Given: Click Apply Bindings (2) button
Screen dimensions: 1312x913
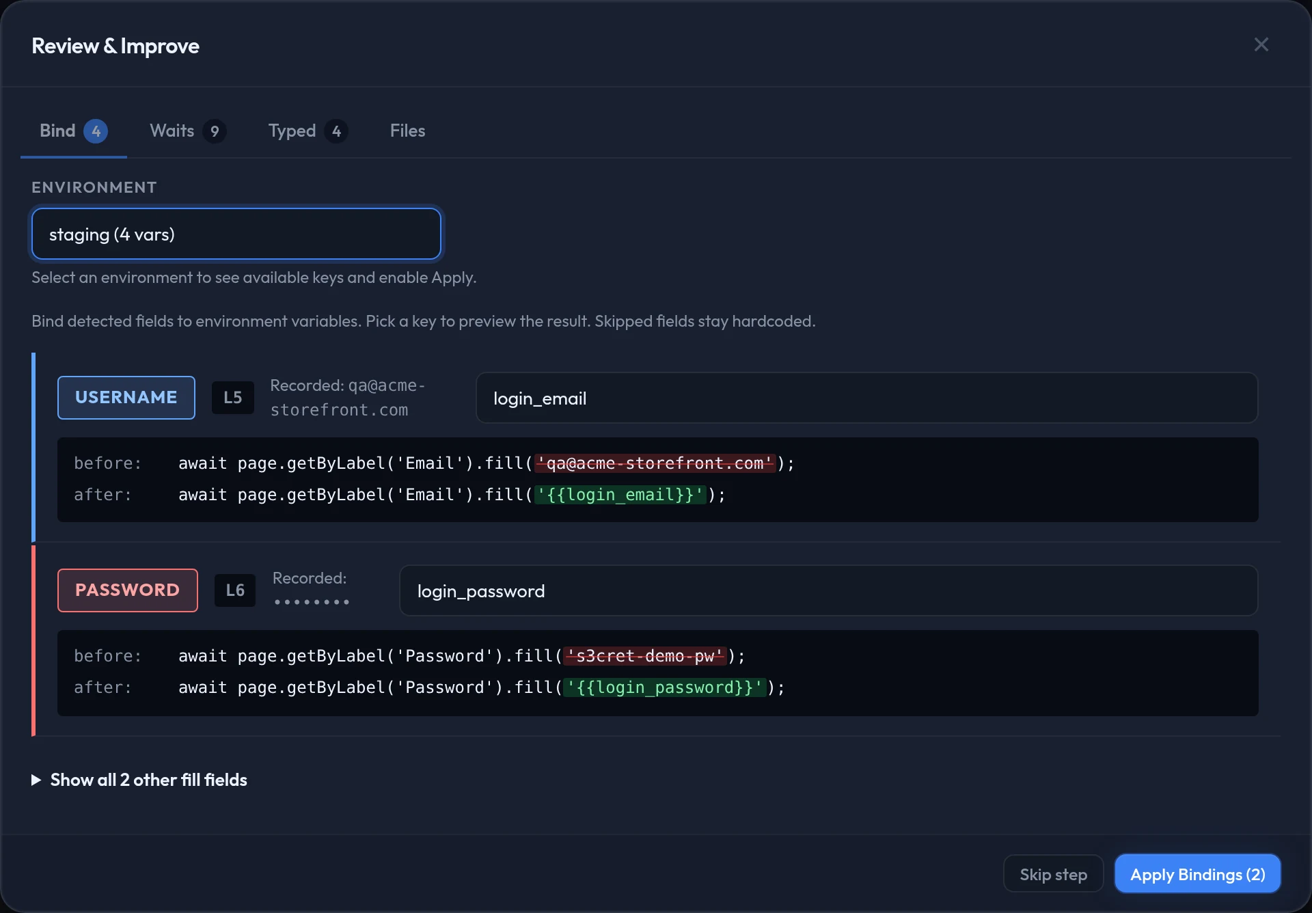Looking at the screenshot, I should coord(1197,874).
